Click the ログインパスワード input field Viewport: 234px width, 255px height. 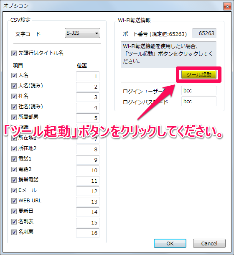click(199, 102)
